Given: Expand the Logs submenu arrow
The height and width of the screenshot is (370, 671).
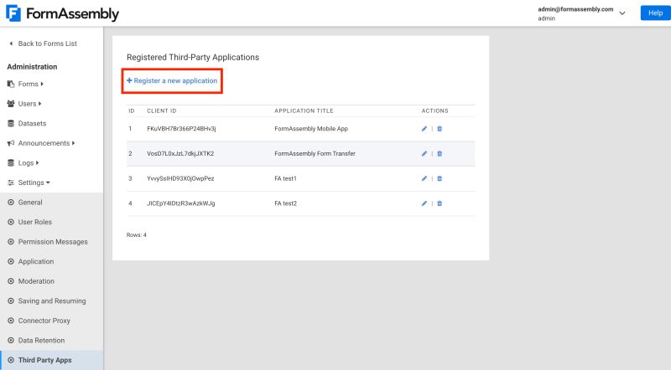Looking at the screenshot, I should click(37, 162).
